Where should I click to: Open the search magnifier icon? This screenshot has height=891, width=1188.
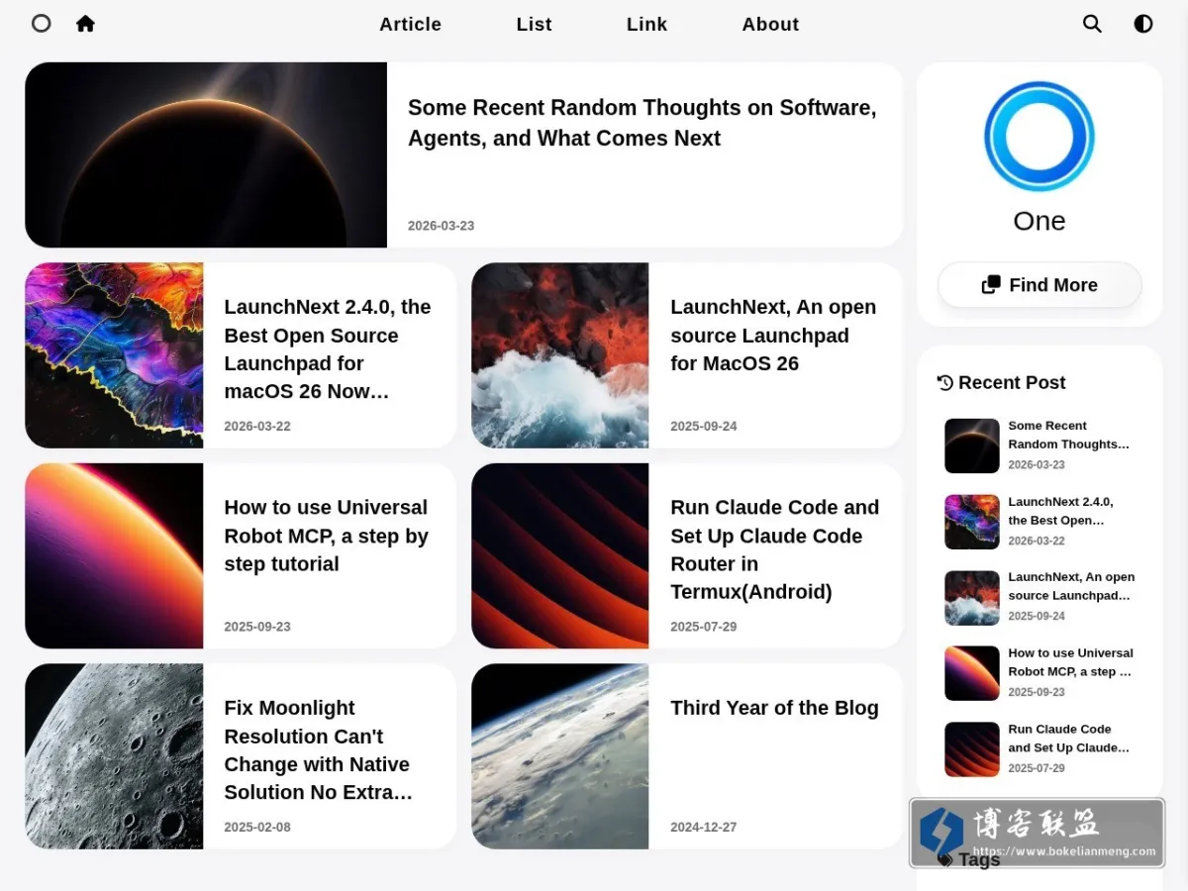tap(1092, 24)
